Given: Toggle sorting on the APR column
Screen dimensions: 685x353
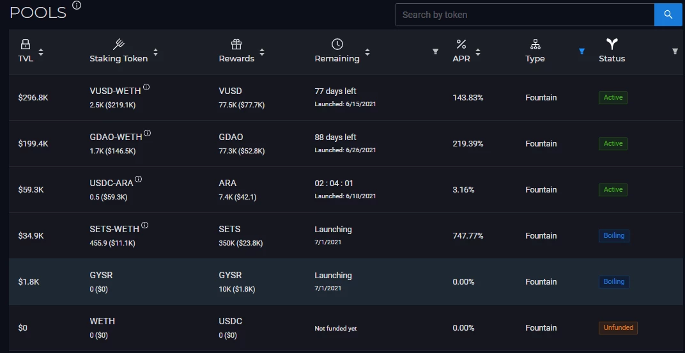Looking at the screenshot, I should 478,52.
